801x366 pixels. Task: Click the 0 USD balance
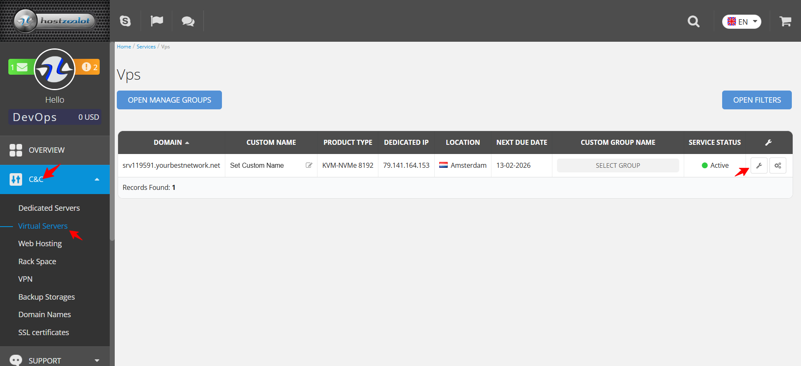click(x=89, y=117)
